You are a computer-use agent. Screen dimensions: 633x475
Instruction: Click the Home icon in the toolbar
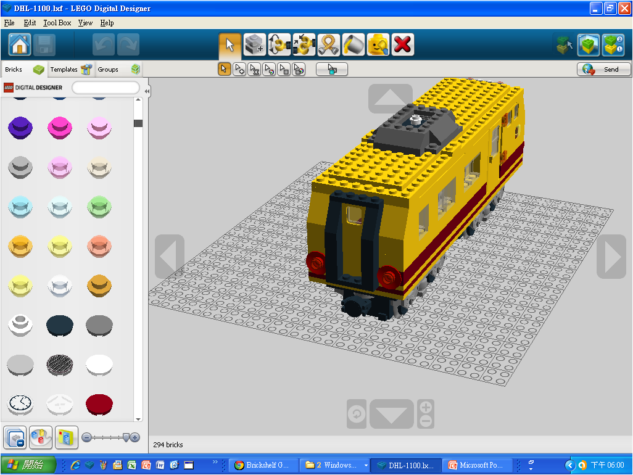point(20,45)
